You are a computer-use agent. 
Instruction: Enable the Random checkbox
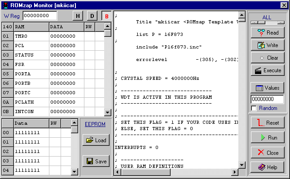254,108
